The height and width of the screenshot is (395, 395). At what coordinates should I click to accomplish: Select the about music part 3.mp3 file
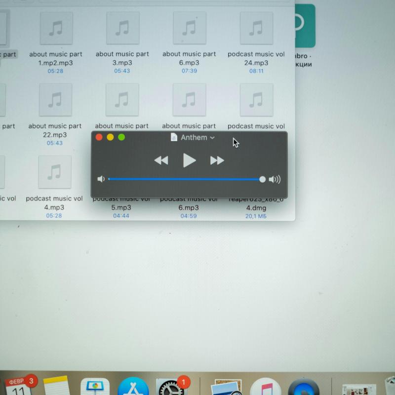tap(122, 29)
